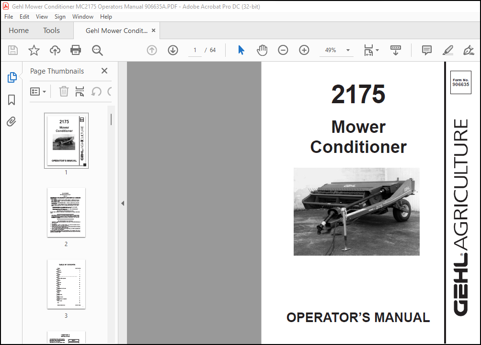Click the Page Thumbnails panel title

click(57, 71)
